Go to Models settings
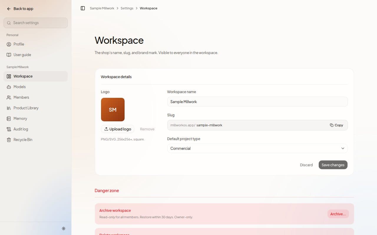 36,87
